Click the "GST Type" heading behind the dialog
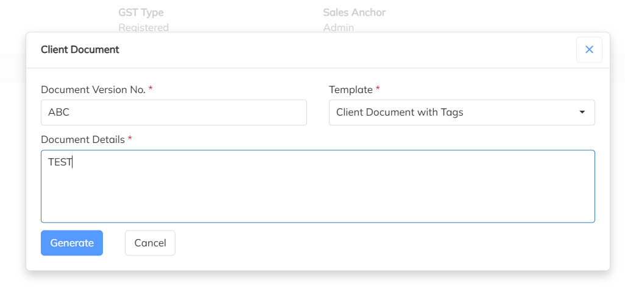The image size is (625, 292). point(141,12)
